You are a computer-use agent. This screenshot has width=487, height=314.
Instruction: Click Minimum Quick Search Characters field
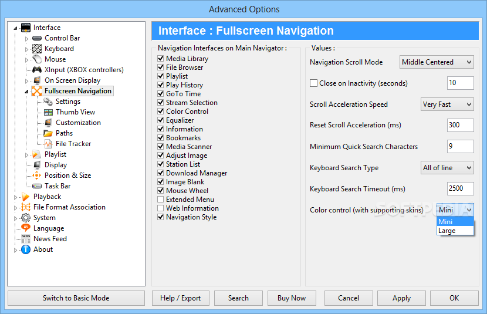pyautogui.click(x=460, y=146)
